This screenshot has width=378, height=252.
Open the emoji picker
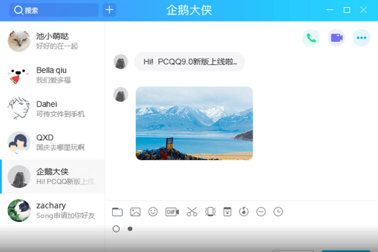(153, 212)
